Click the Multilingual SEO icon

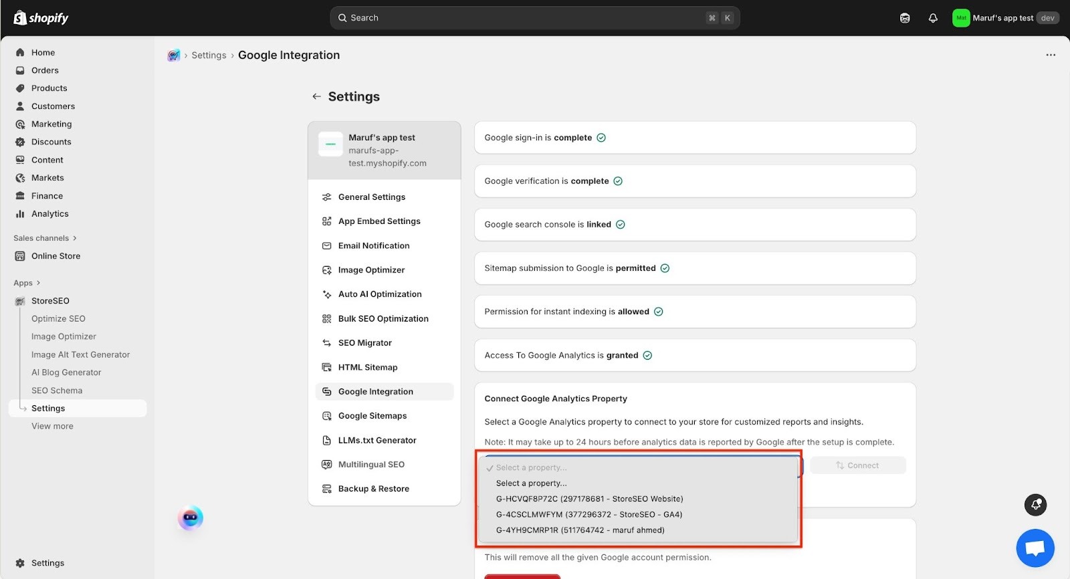pos(327,465)
